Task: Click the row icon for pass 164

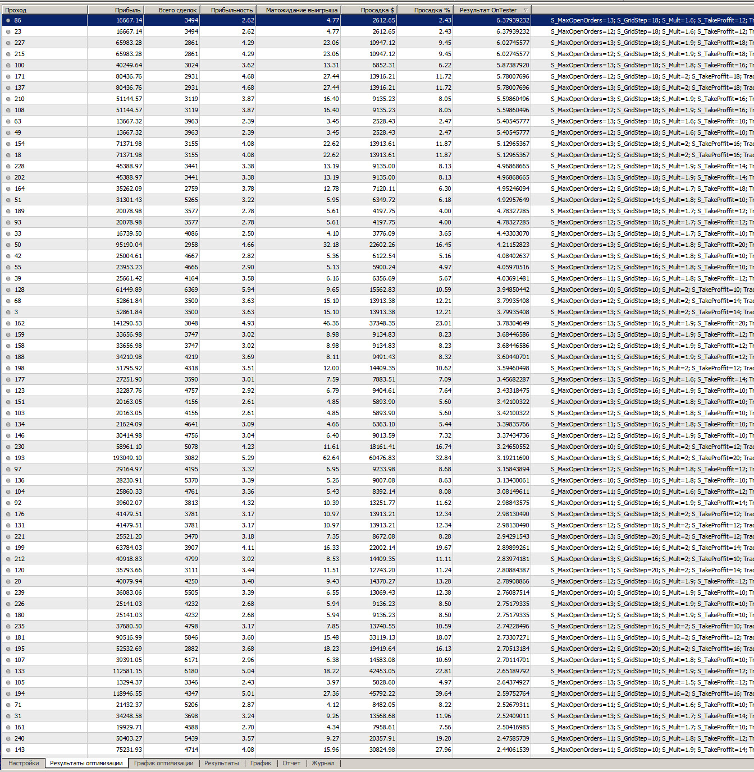Action: click(x=8, y=189)
